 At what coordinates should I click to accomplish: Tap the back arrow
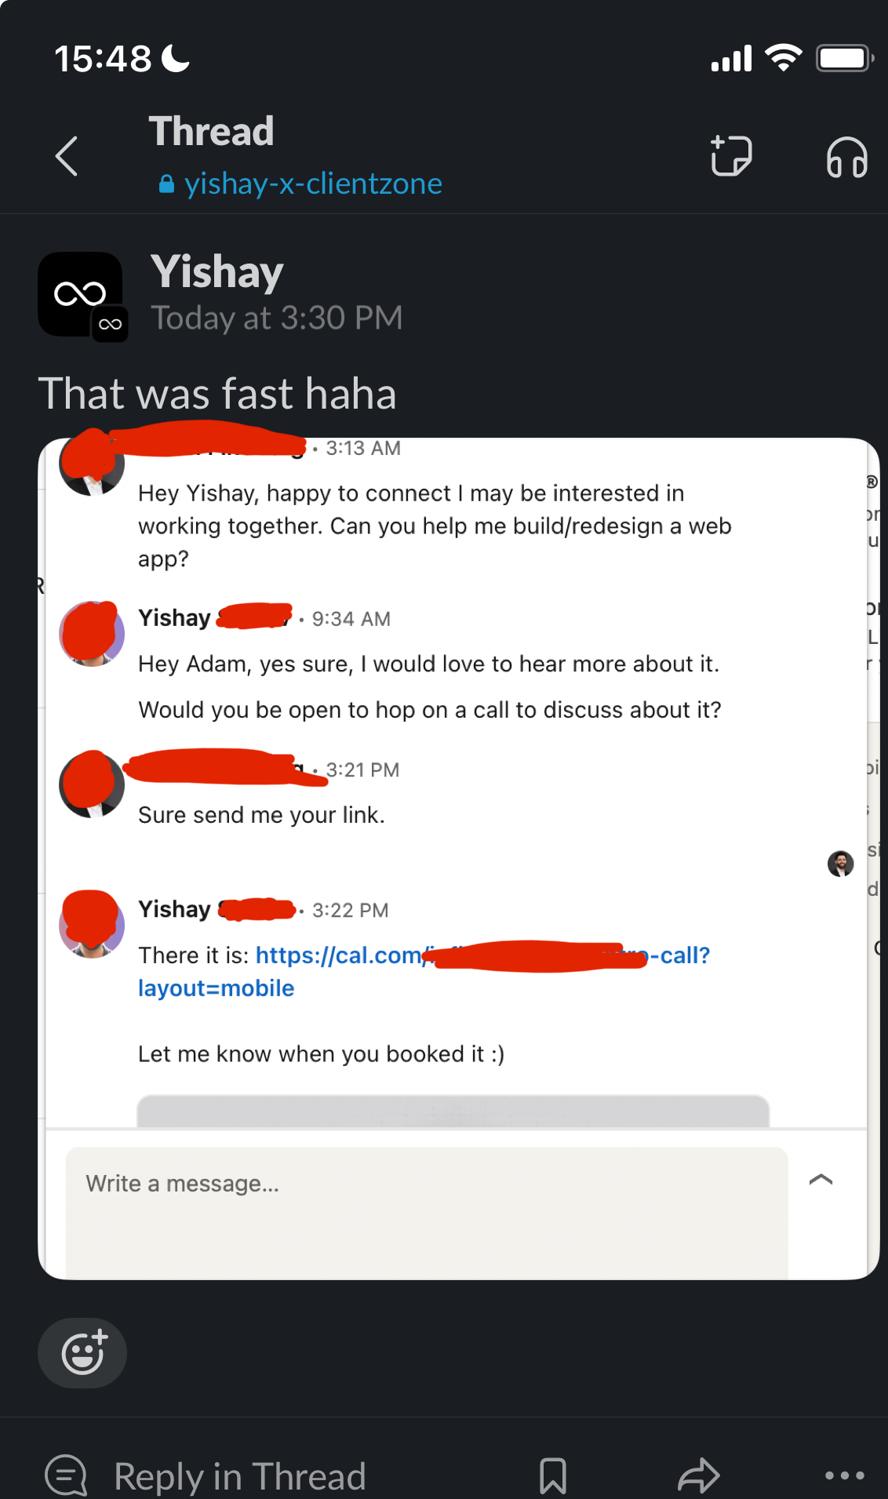click(67, 156)
